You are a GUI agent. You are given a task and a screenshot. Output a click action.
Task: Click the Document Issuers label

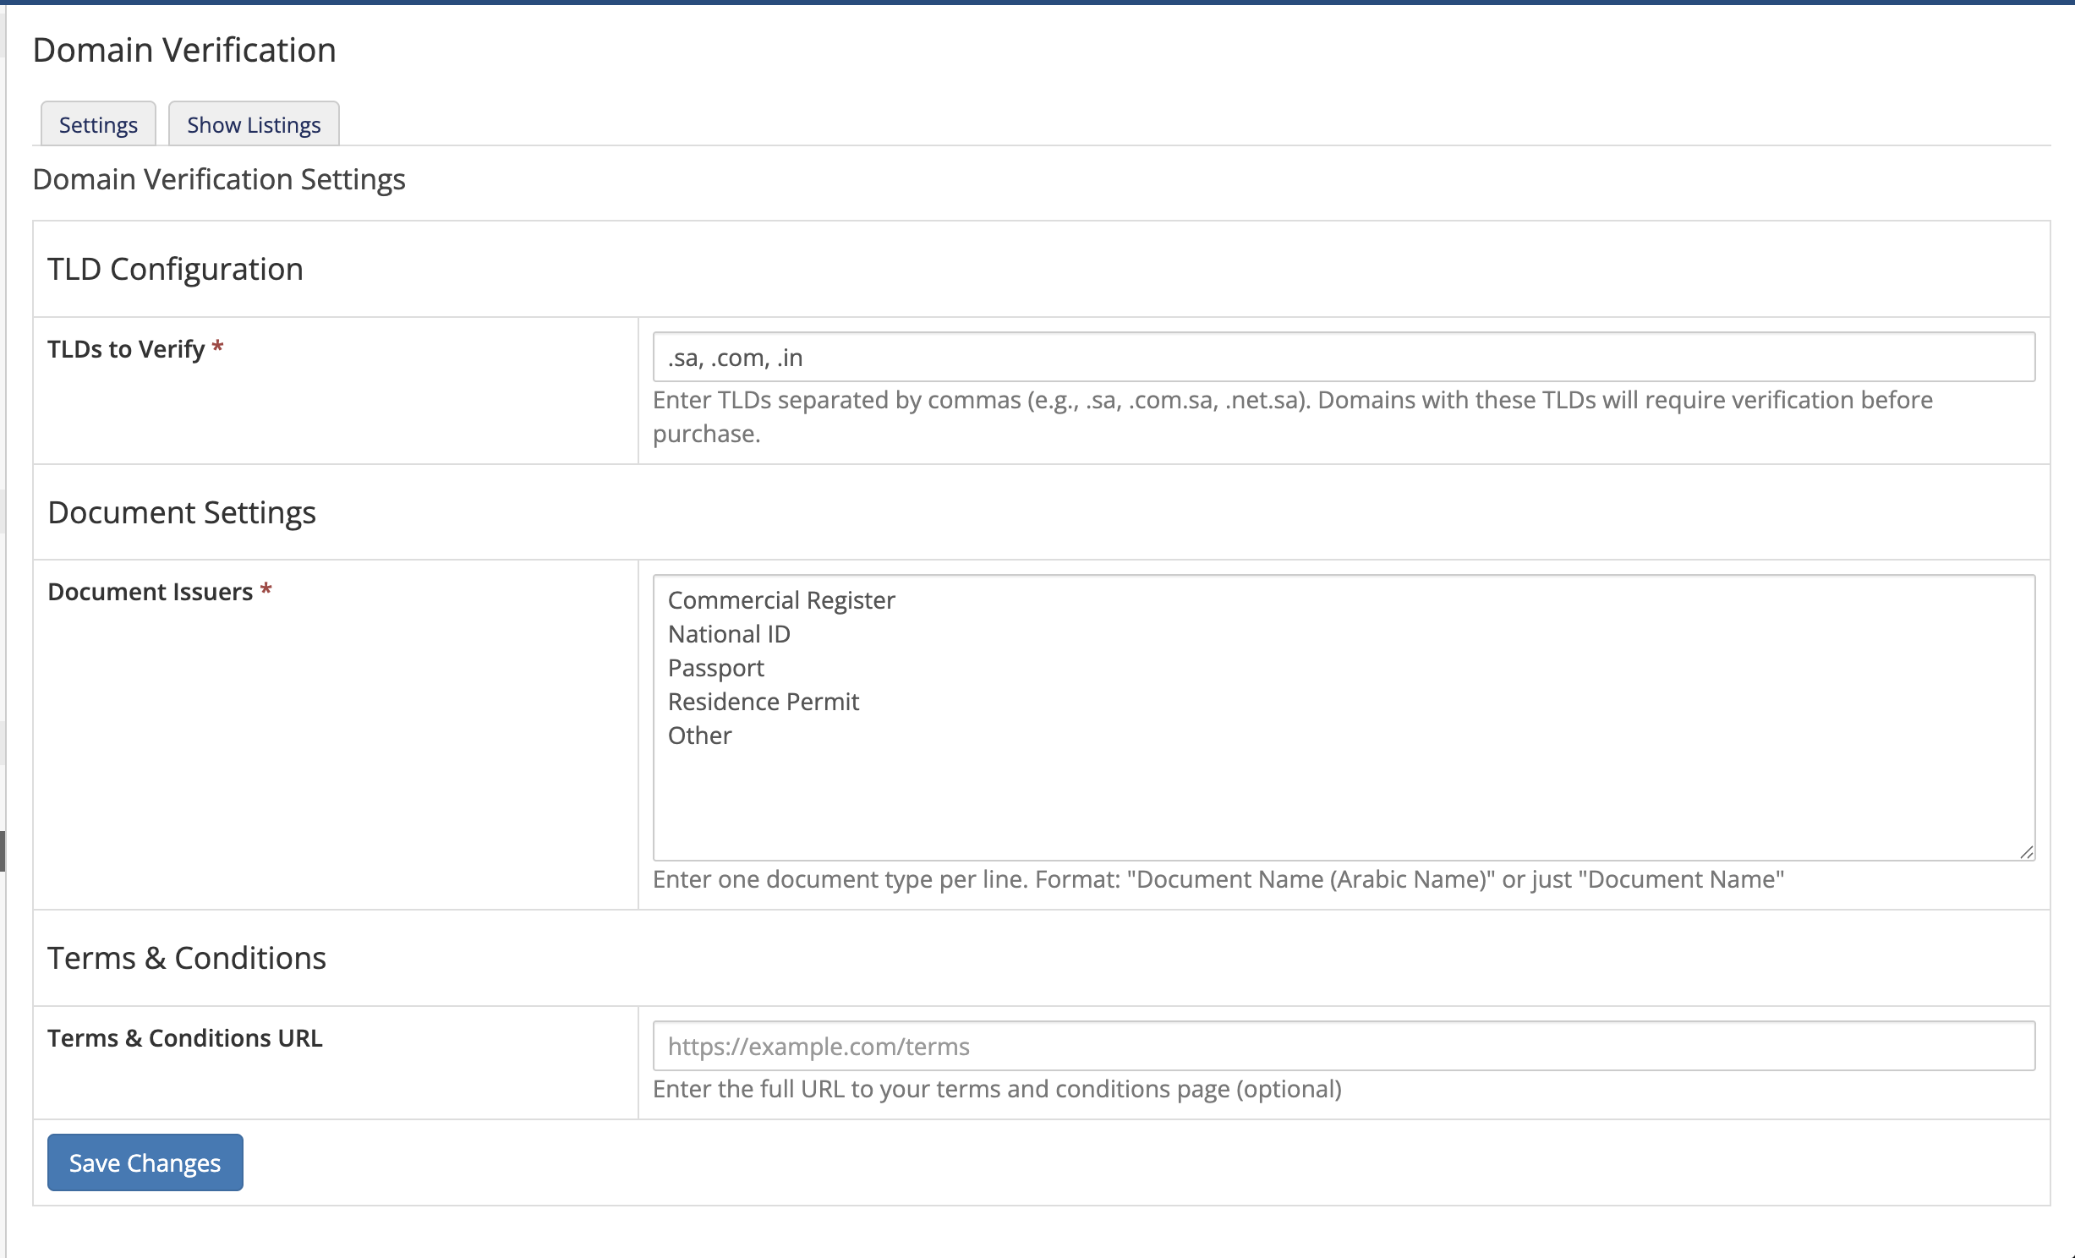pos(150,592)
